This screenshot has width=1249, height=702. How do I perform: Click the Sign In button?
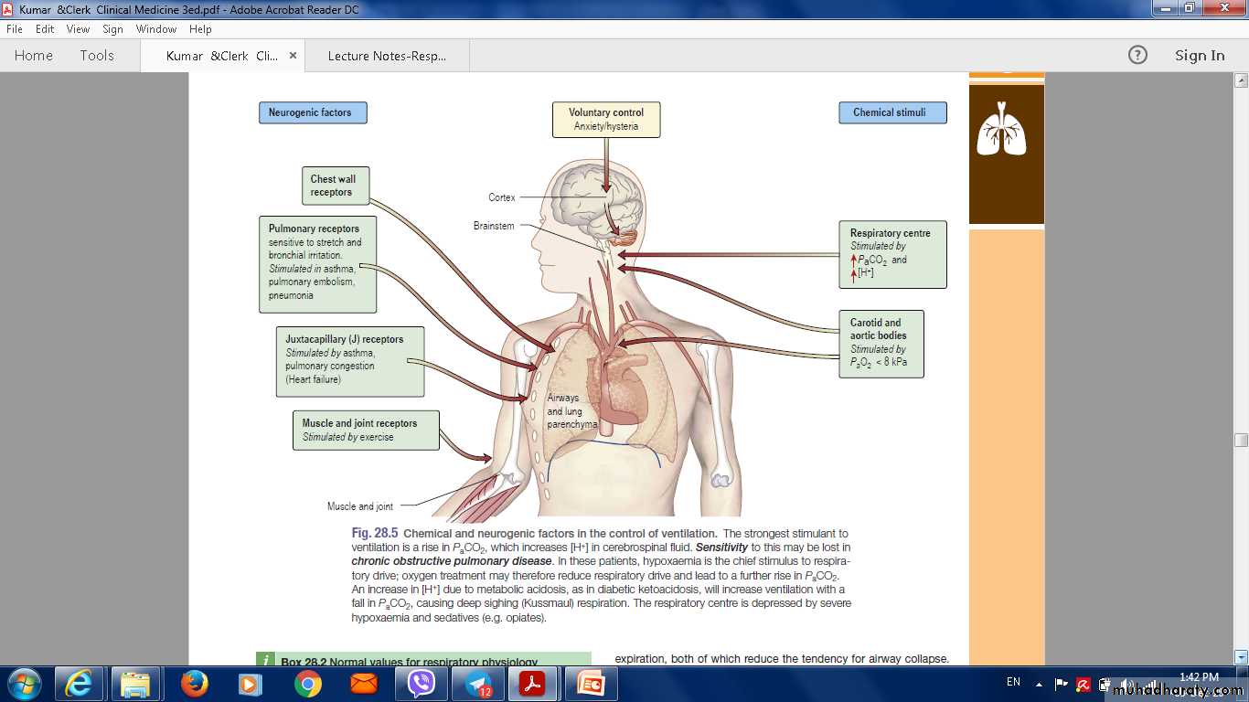[x=1199, y=56]
